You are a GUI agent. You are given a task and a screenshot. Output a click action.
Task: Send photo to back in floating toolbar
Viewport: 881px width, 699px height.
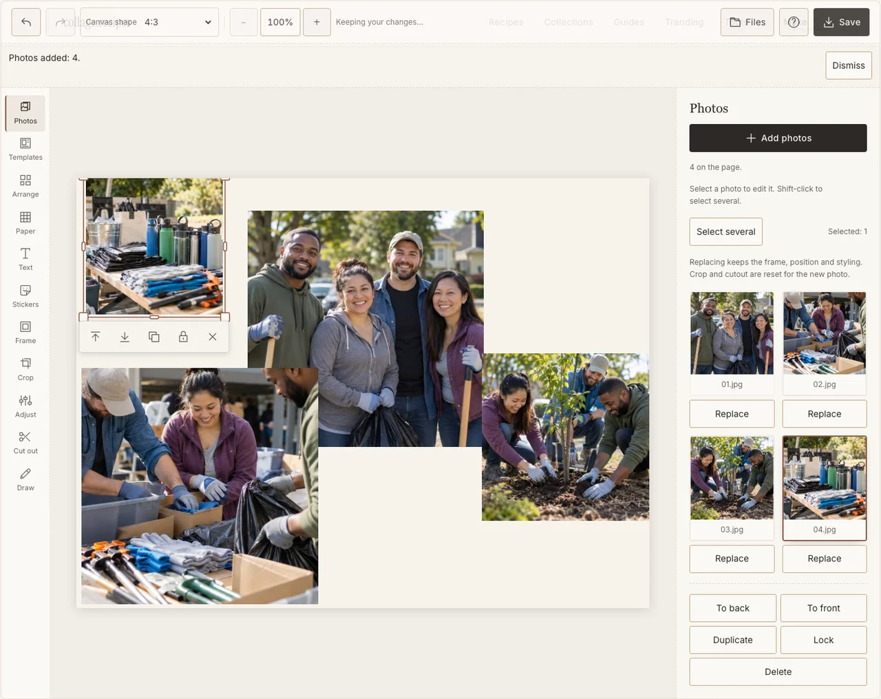[125, 337]
